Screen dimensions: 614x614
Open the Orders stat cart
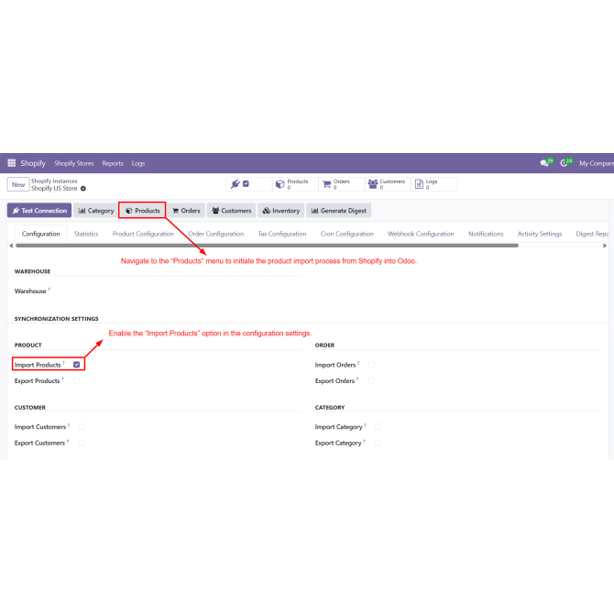point(342,184)
